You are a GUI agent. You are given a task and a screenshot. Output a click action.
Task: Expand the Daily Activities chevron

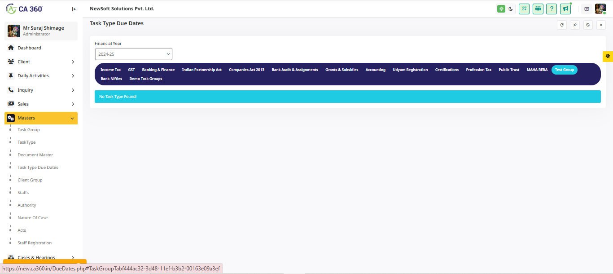[x=73, y=76]
